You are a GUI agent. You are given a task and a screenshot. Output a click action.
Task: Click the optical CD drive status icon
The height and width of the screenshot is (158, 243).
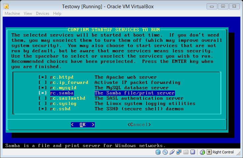pyautogui.click(x=165, y=152)
